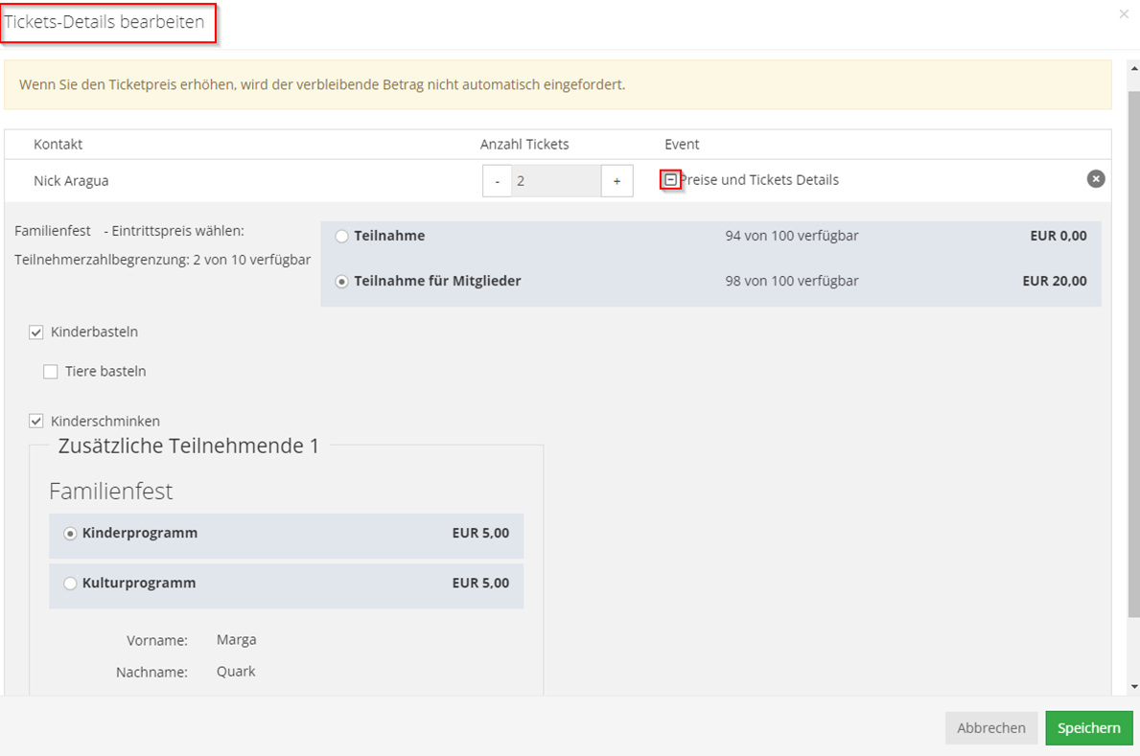This screenshot has width=1140, height=756.
Task: Increase ticket count with plus button
Action: 617,181
